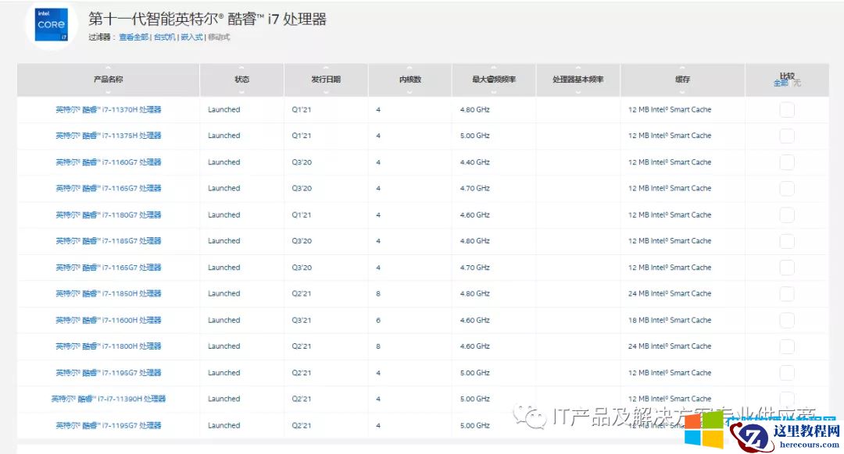Viewport: 844px width, 454px height.
Task: Select the 移动式 filter
Action: (x=219, y=37)
